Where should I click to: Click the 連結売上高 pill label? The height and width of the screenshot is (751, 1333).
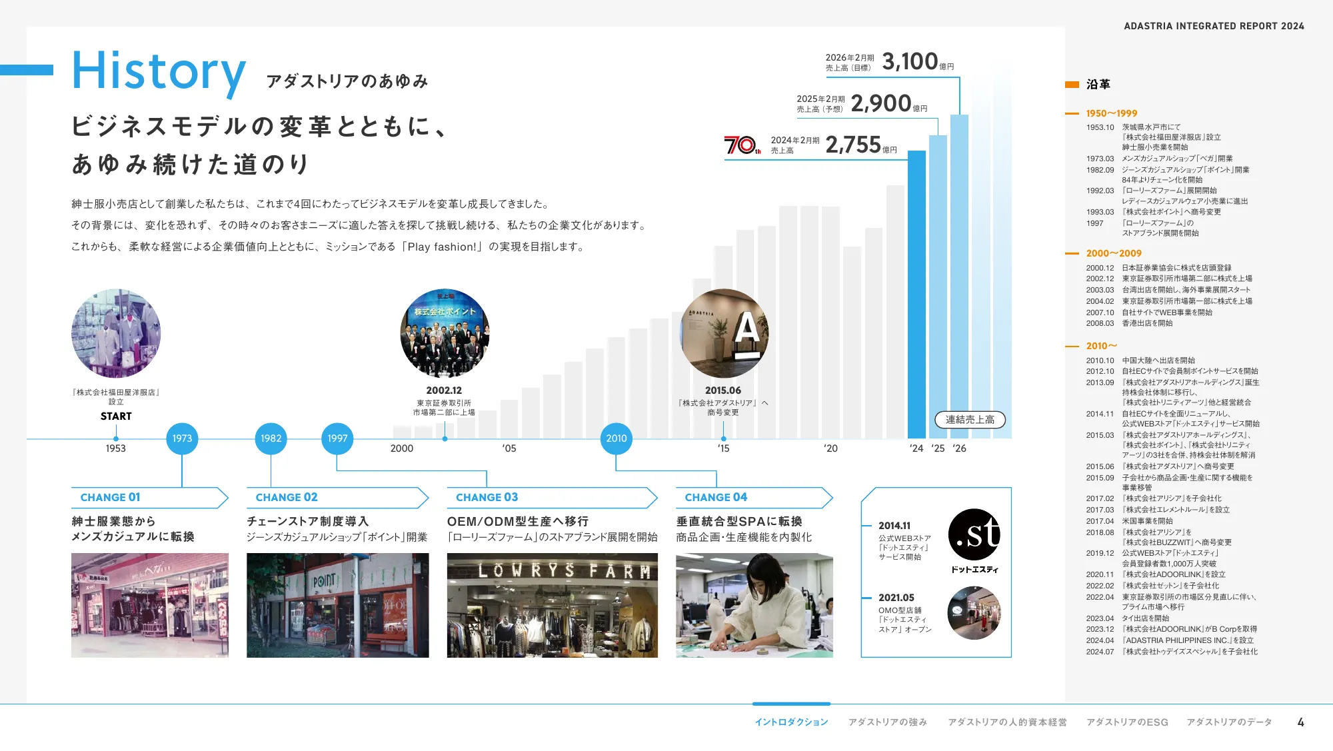(x=970, y=420)
